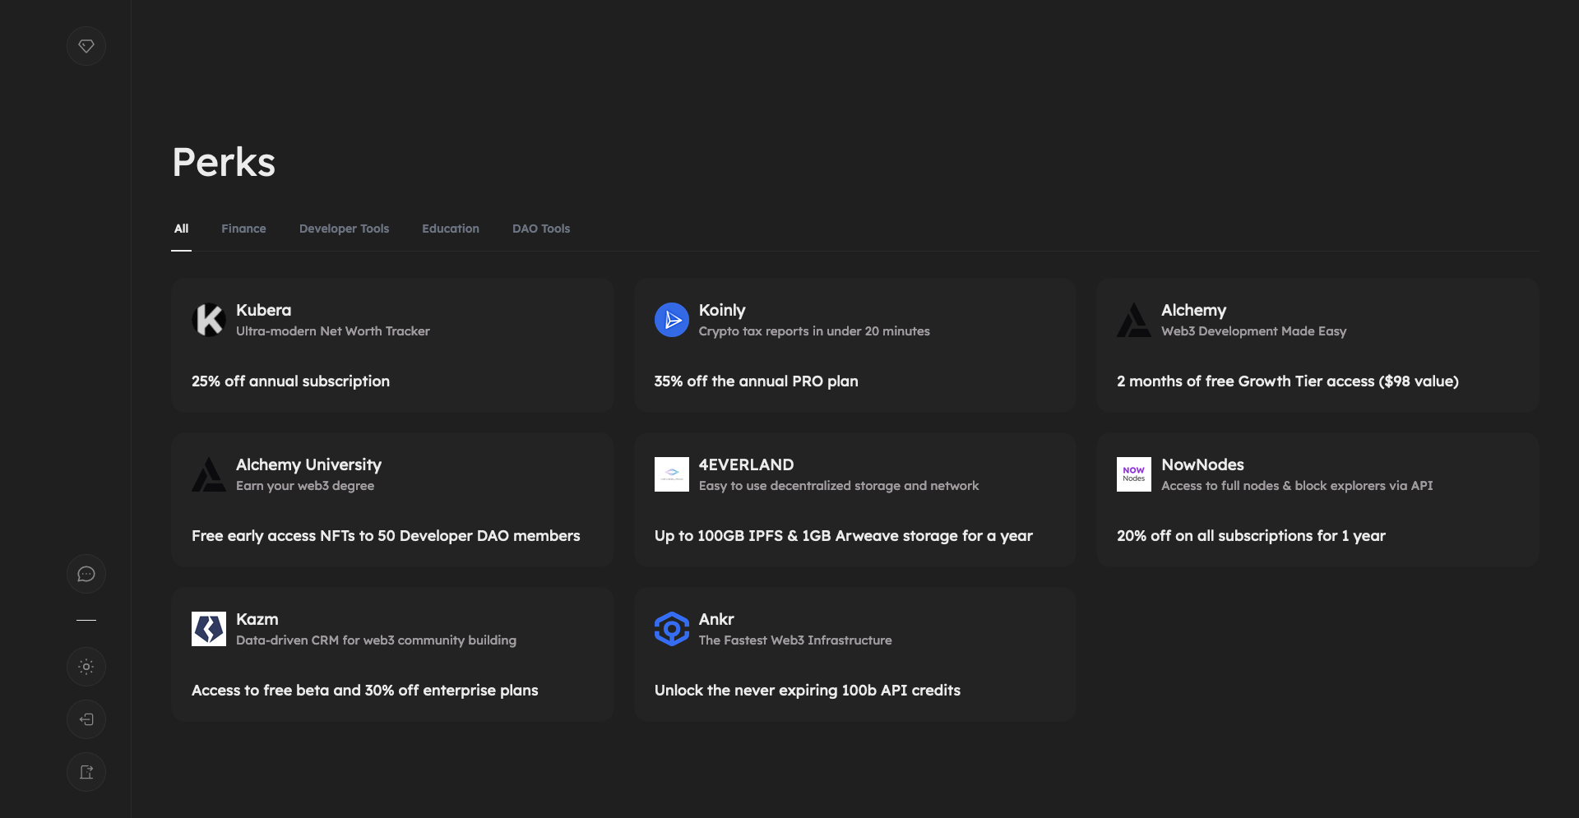Screen dimensions: 1579x818
Task: Switch to the Developer Tools tab
Action: click(x=344, y=229)
